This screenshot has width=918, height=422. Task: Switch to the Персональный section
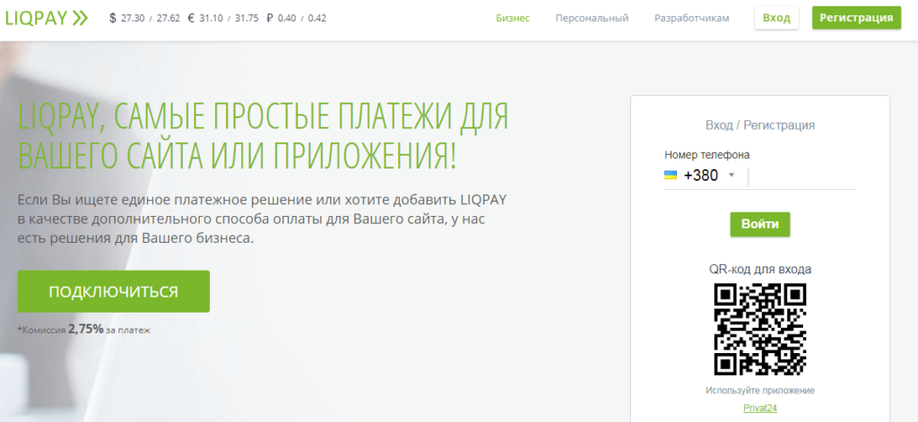point(592,18)
